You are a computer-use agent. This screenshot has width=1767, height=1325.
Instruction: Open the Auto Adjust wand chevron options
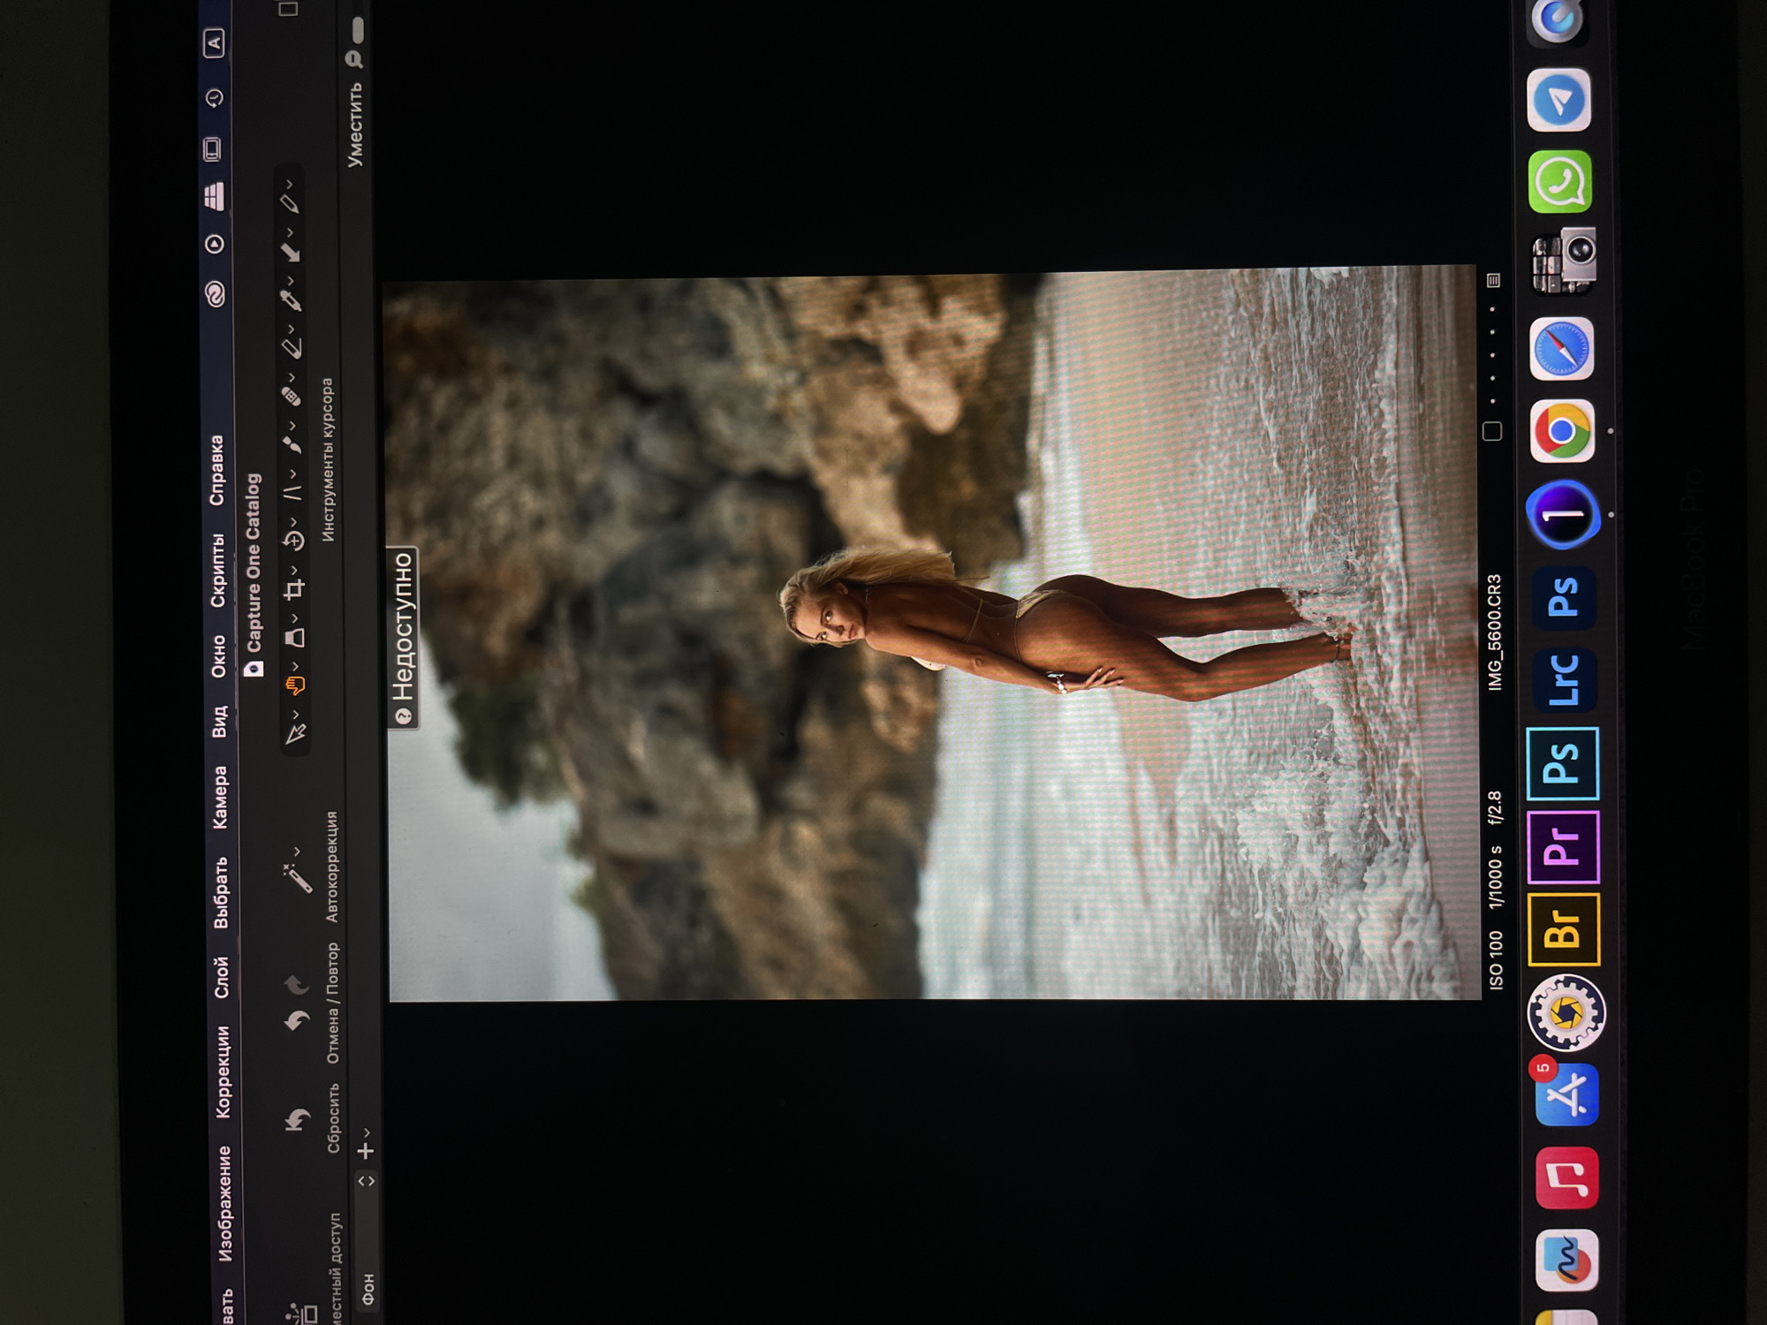(x=297, y=852)
